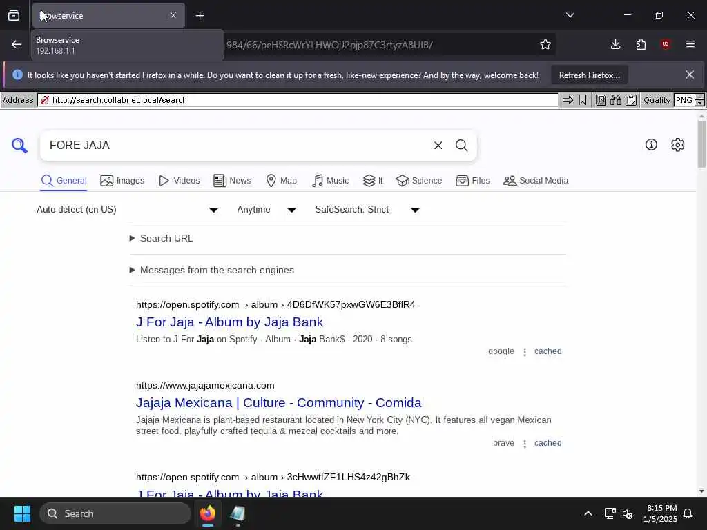Click the page vertical scrollbar thumb

click(x=701, y=144)
